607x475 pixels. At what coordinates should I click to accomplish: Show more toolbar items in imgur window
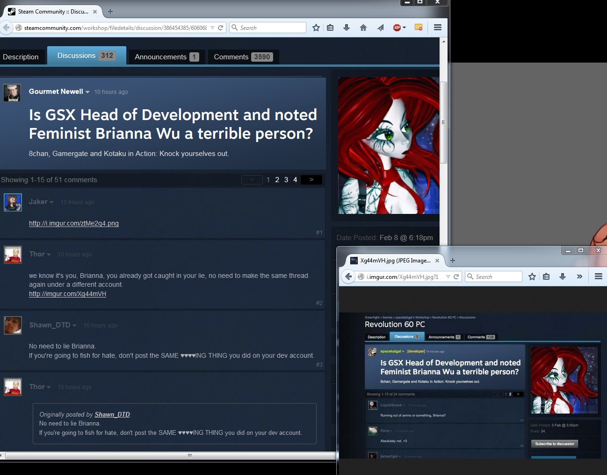[x=579, y=276]
